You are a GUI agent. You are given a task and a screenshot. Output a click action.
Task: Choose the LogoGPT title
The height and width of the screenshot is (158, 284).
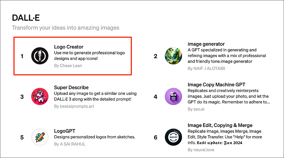pos(65,131)
